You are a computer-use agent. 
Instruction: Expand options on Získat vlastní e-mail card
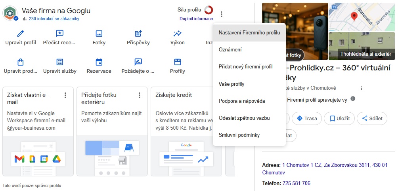pos(65,95)
